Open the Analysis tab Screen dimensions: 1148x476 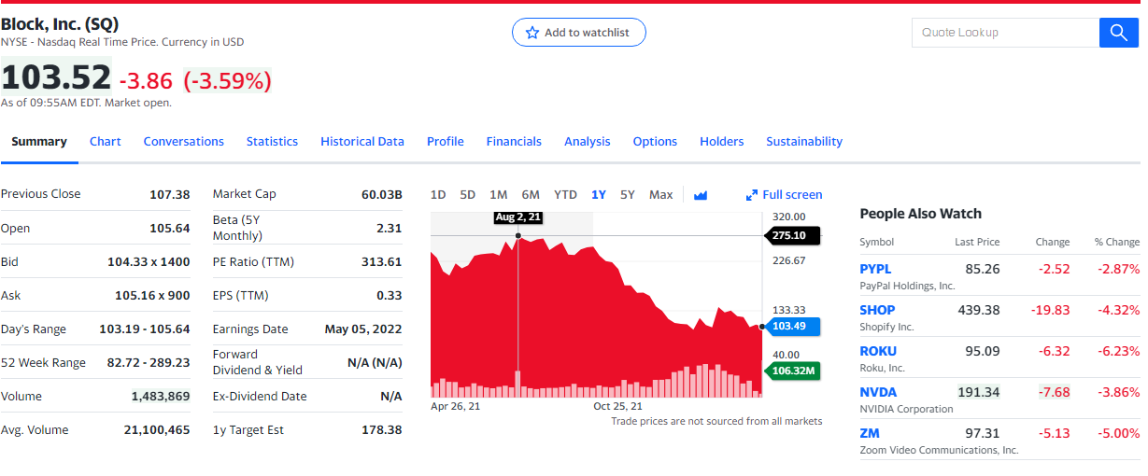click(588, 142)
